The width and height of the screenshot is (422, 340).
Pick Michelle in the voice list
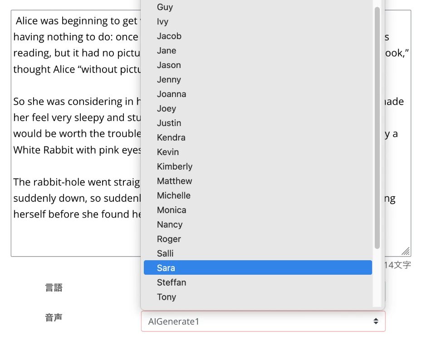pyautogui.click(x=258, y=196)
